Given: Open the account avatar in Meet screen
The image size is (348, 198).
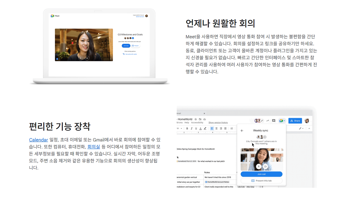Looking at the screenshot, I should (147, 16).
